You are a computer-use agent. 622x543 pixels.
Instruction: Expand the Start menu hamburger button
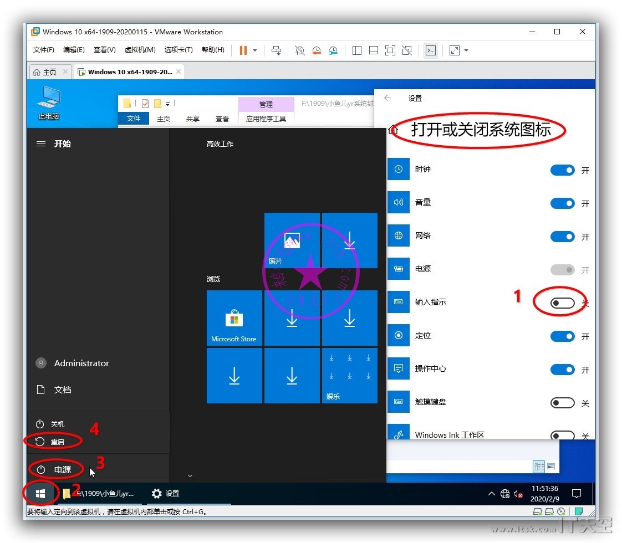pyautogui.click(x=41, y=144)
